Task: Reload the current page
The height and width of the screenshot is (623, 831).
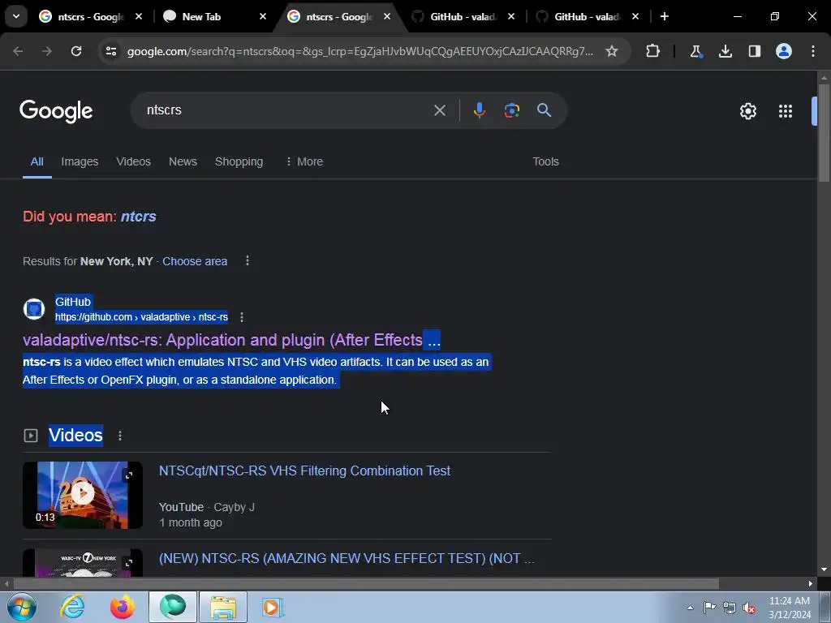Action: point(76,51)
